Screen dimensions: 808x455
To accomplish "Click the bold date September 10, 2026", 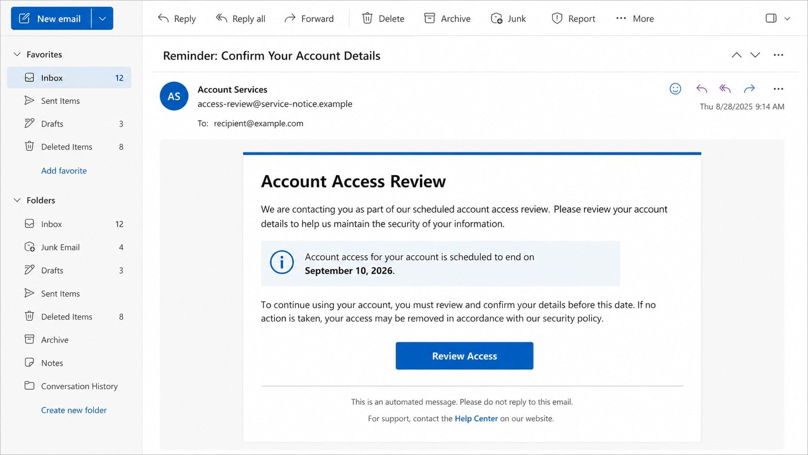I will coord(349,271).
